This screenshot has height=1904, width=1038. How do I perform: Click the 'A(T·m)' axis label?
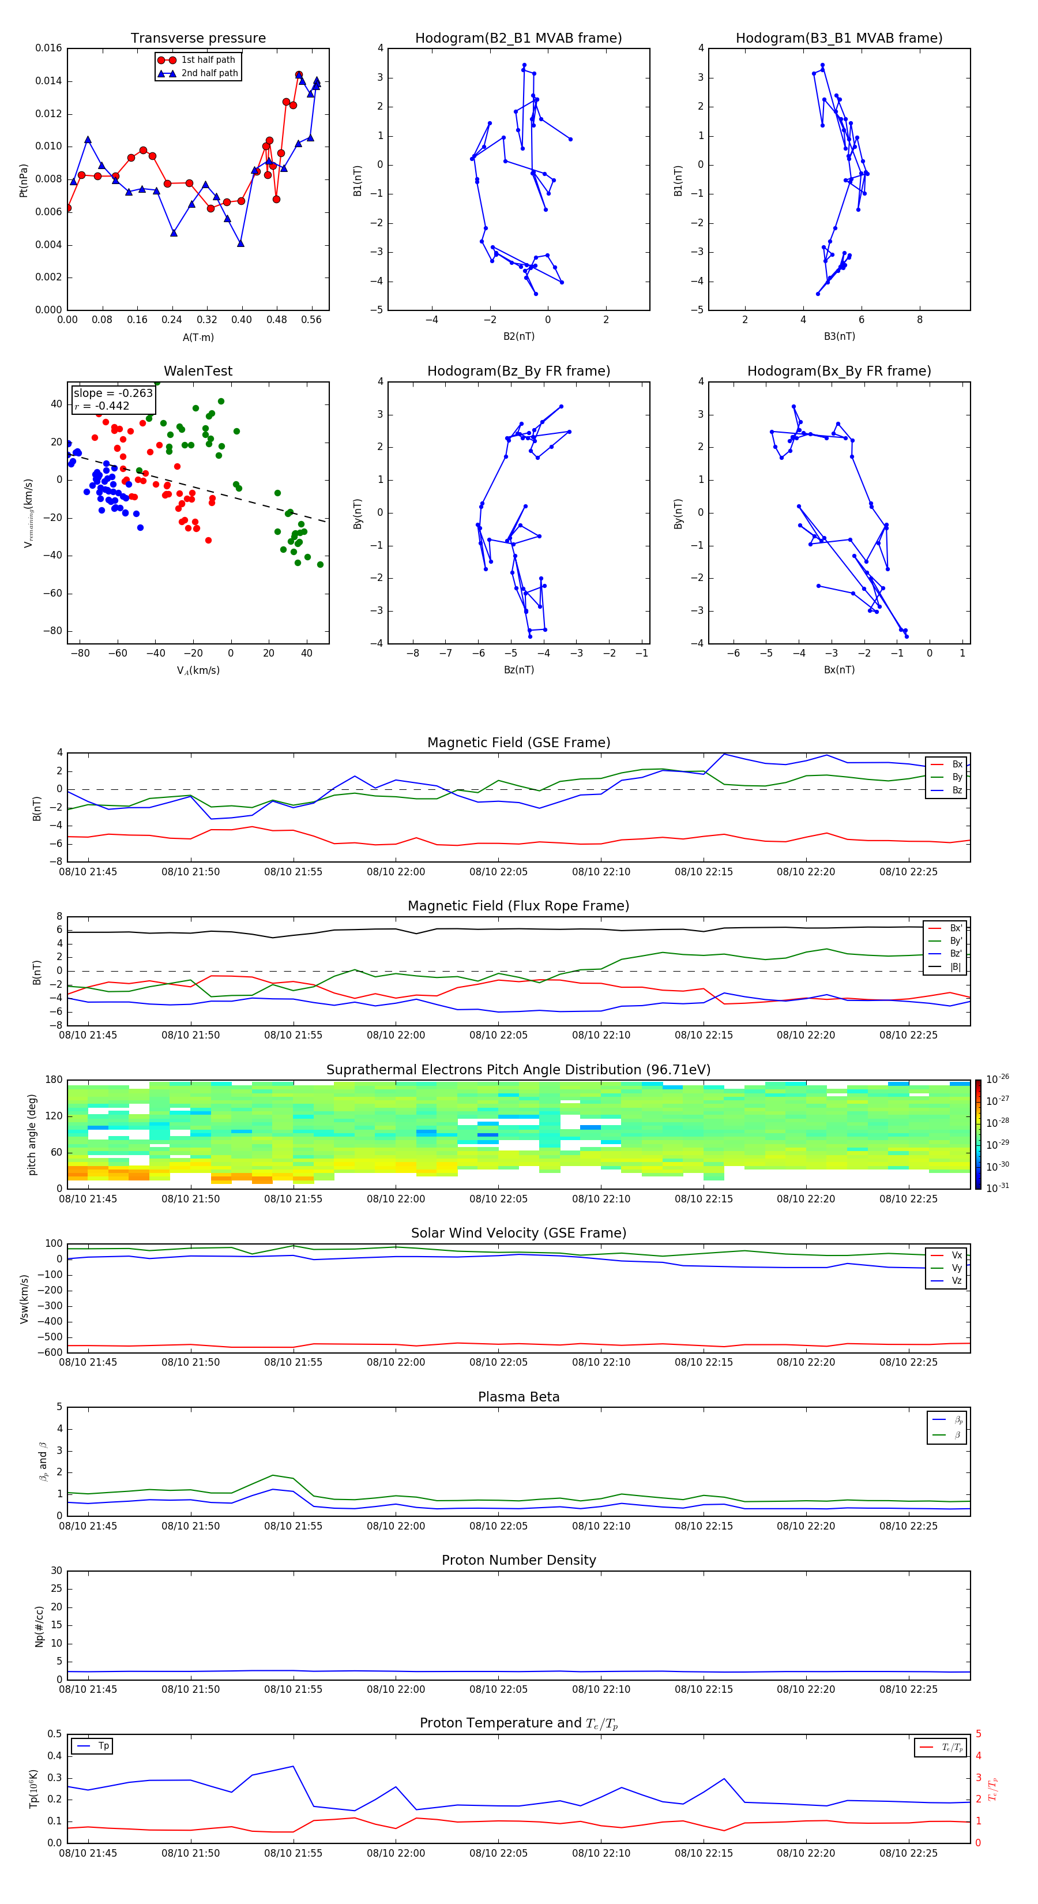coord(198,337)
